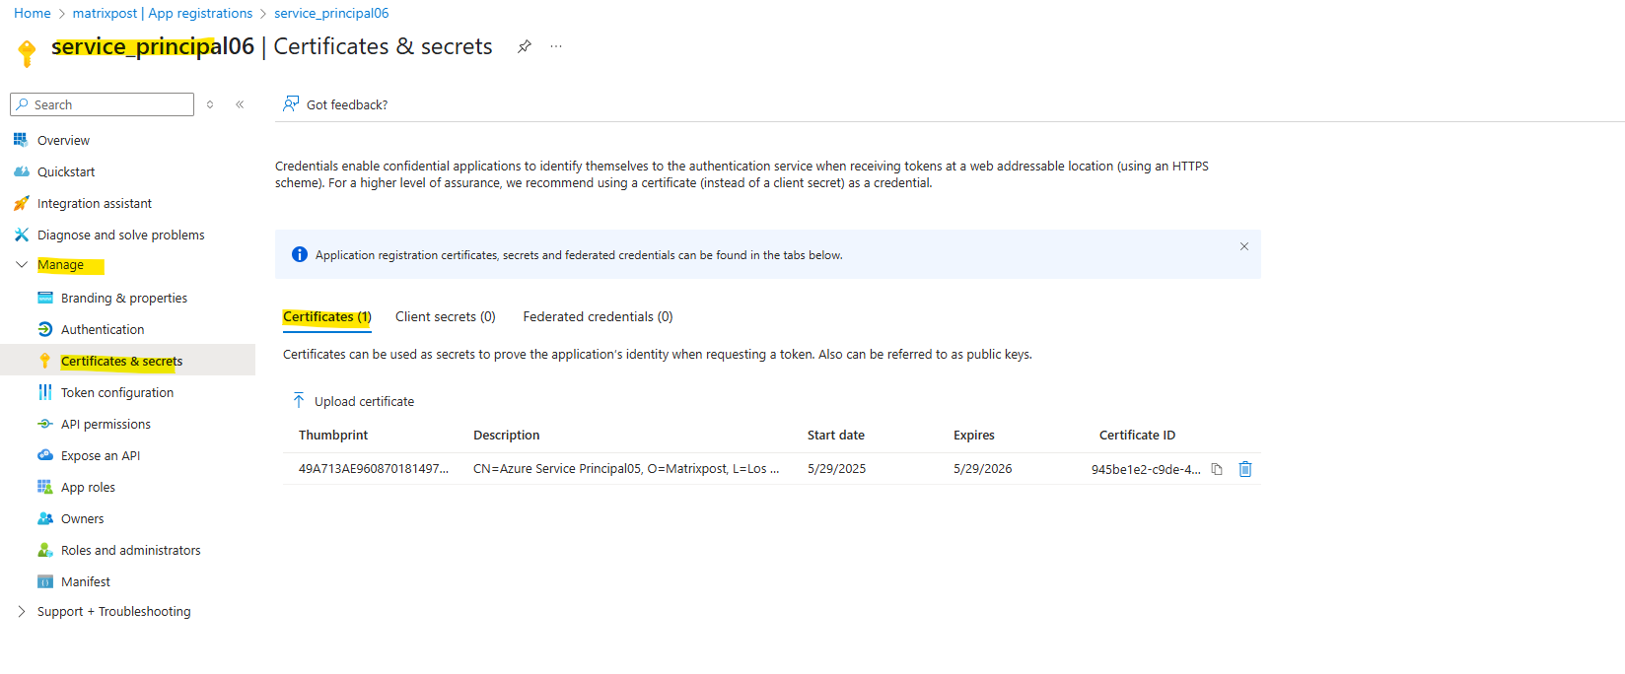This screenshot has width=1625, height=674.
Task: Toggle the sidebar expand/collapse sort arrows
Action: 210,104
